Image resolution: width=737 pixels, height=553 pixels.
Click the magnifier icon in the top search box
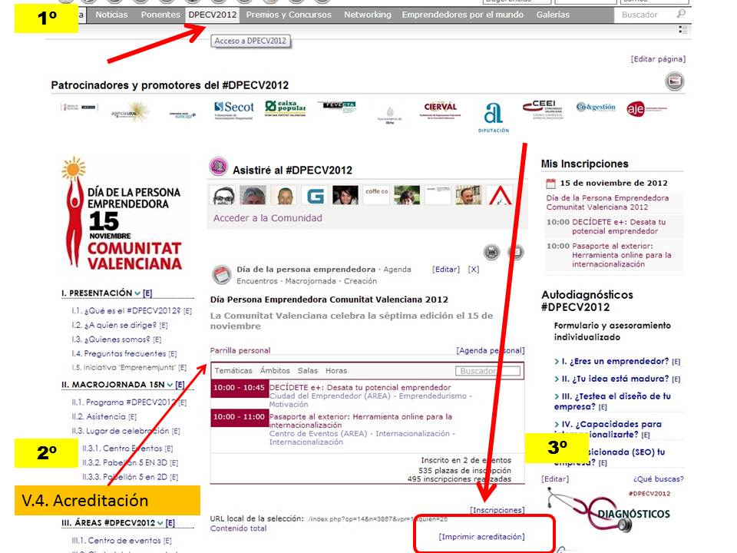coord(680,15)
